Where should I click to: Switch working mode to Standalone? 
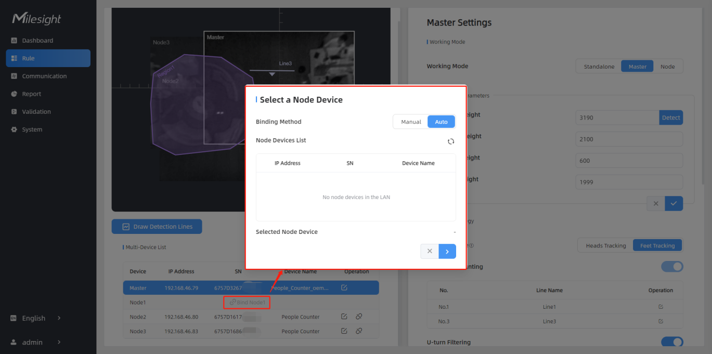pos(599,67)
